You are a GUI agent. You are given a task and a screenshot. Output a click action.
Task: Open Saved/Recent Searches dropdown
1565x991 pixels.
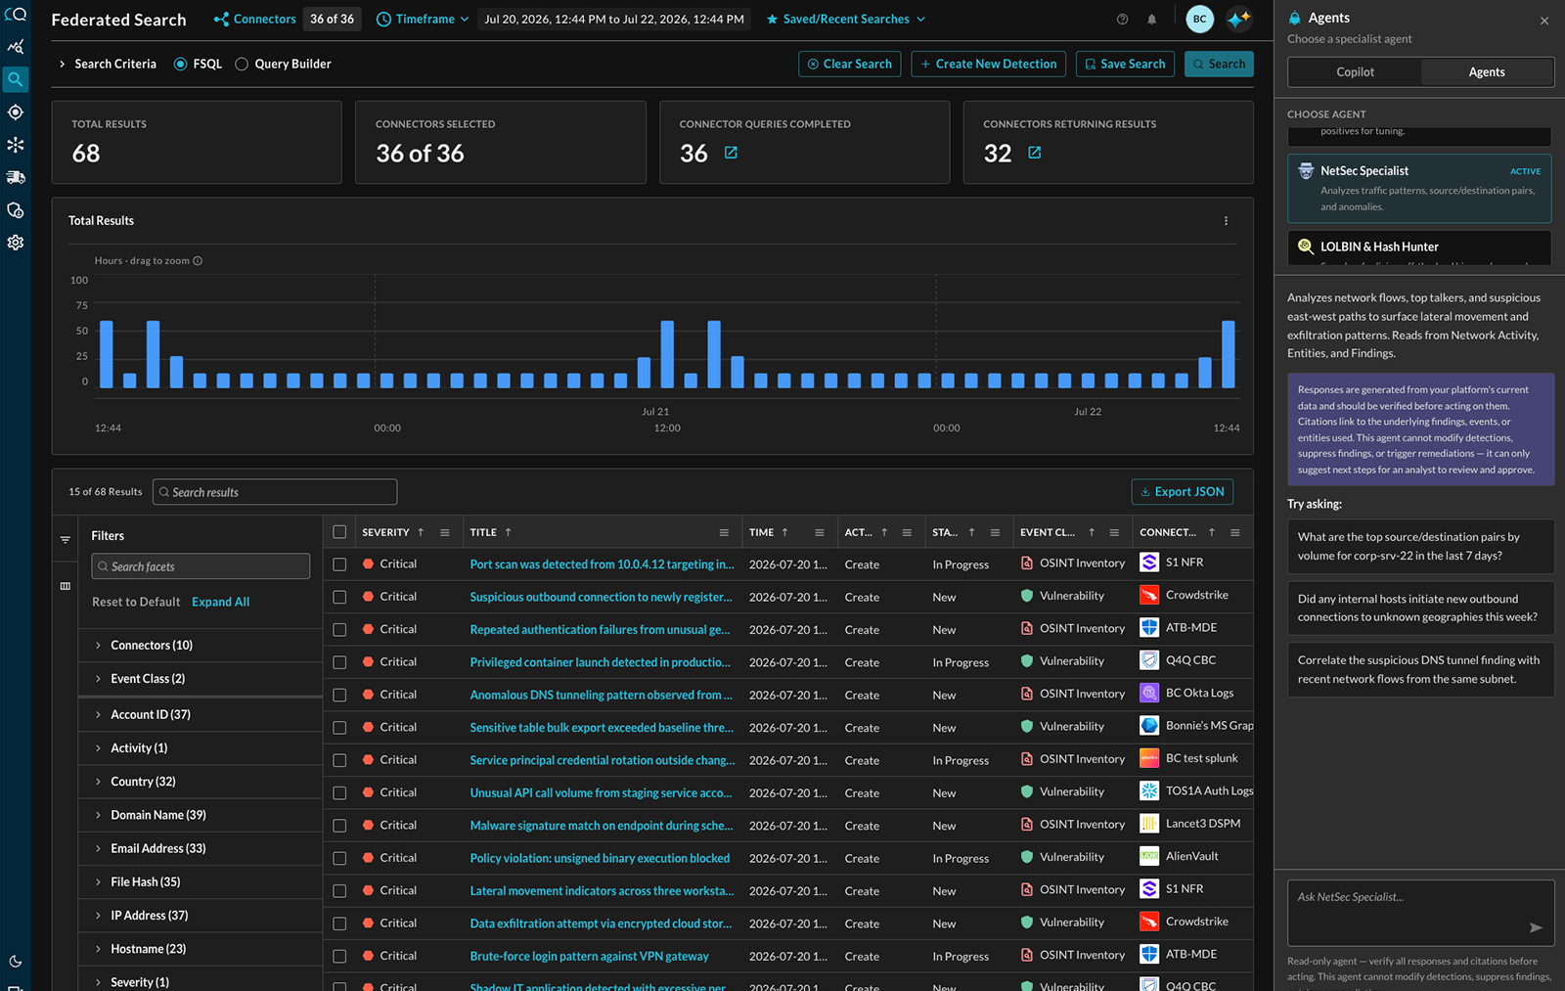[x=845, y=19]
